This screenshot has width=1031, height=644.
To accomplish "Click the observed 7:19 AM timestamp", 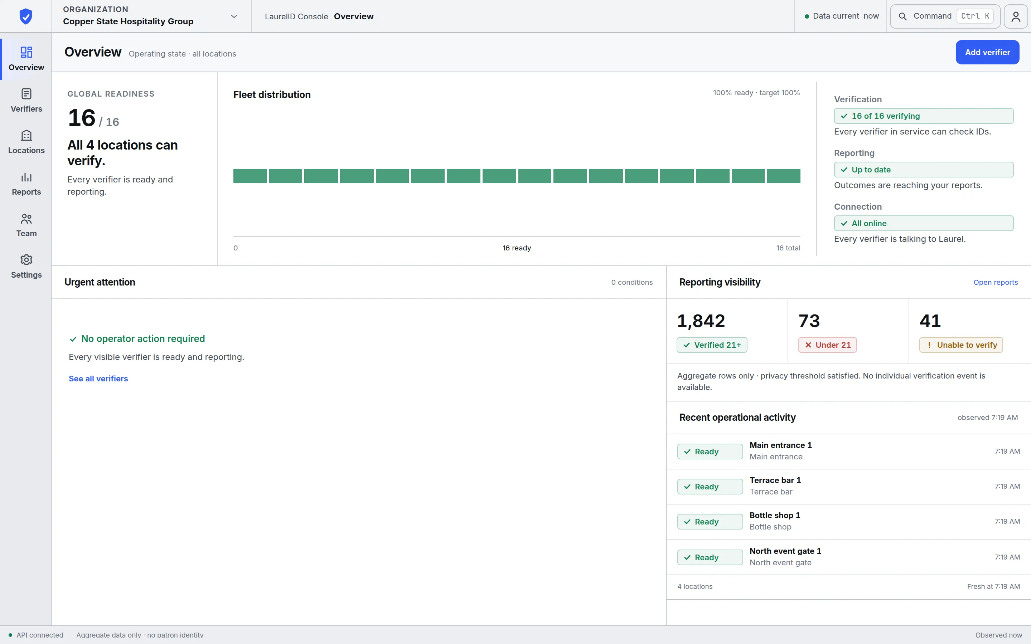I will pos(988,418).
